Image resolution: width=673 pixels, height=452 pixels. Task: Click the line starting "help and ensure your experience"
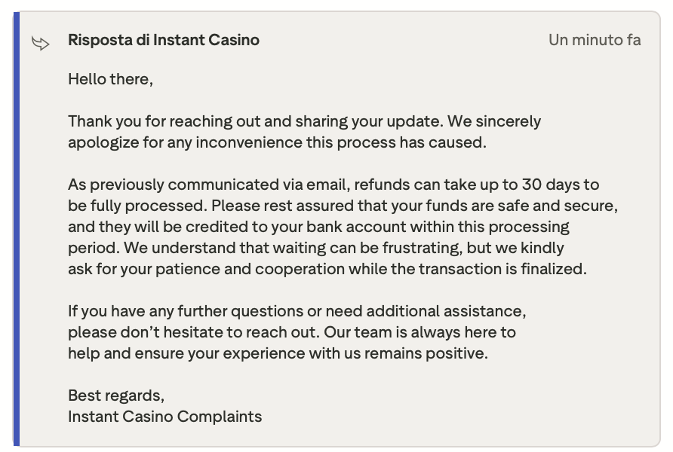pyautogui.click(x=278, y=353)
